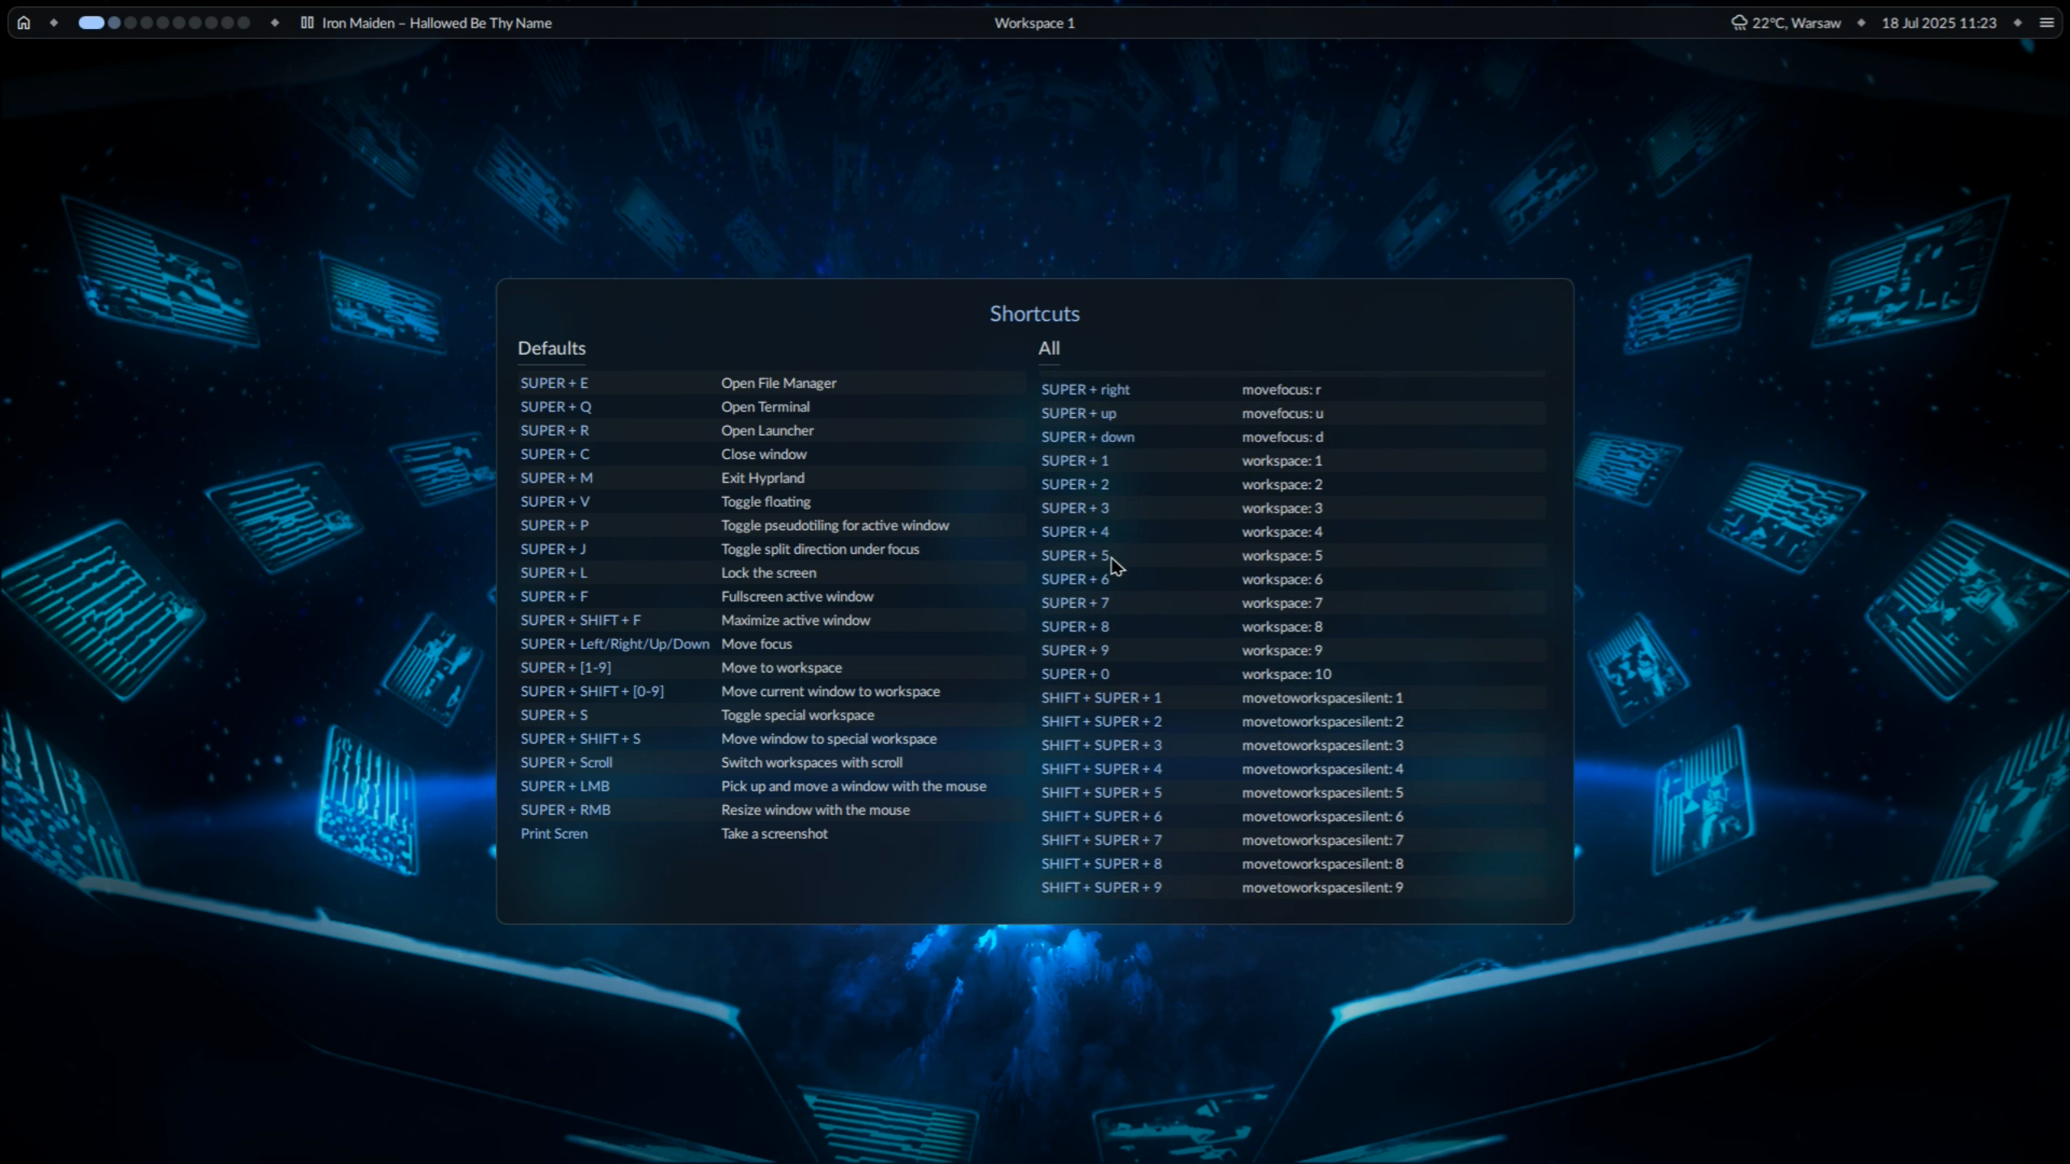The width and height of the screenshot is (2070, 1164).
Task: Select the active workspace pill indicator
Action: click(x=91, y=23)
